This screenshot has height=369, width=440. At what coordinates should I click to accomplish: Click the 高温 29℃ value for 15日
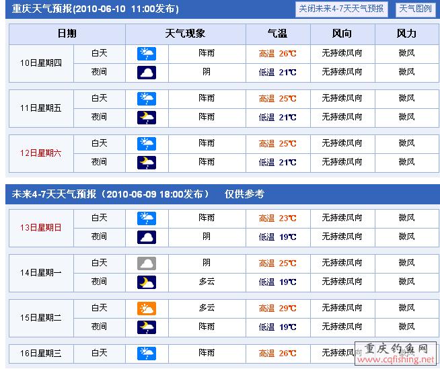click(278, 309)
